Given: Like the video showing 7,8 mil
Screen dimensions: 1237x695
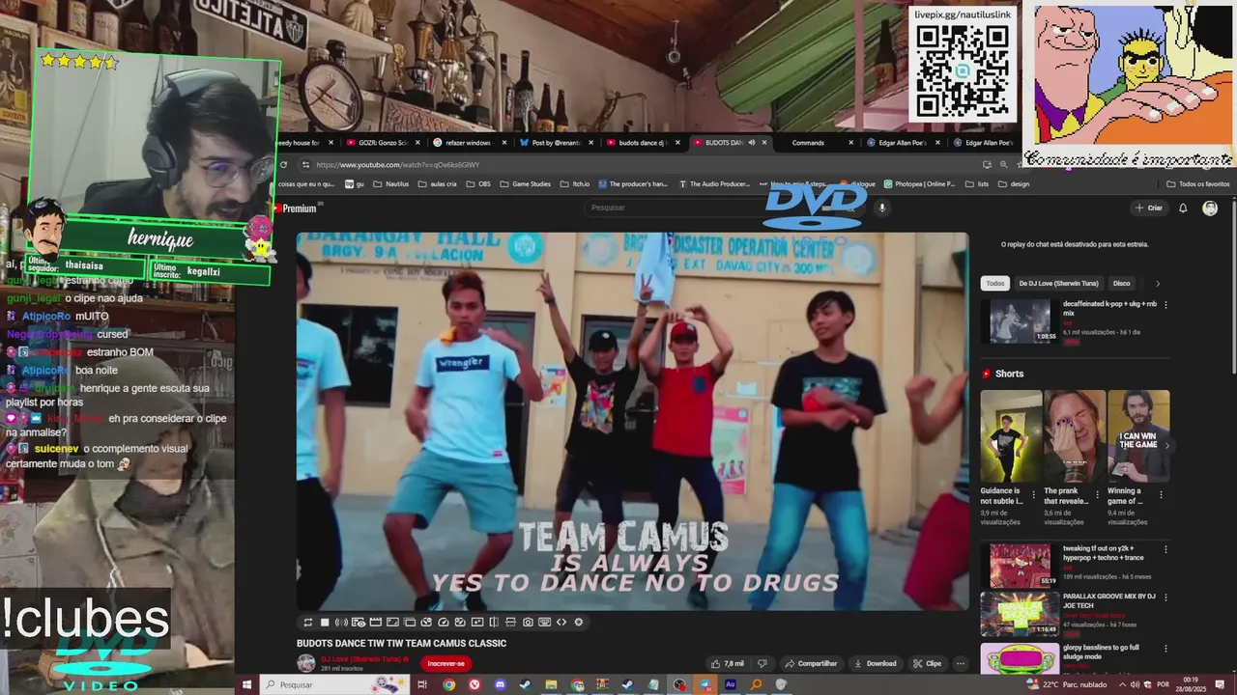Looking at the screenshot, I should pyautogui.click(x=728, y=664).
